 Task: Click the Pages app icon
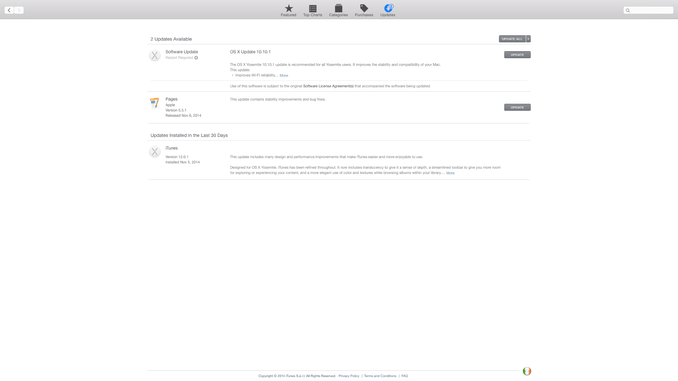[x=154, y=103]
